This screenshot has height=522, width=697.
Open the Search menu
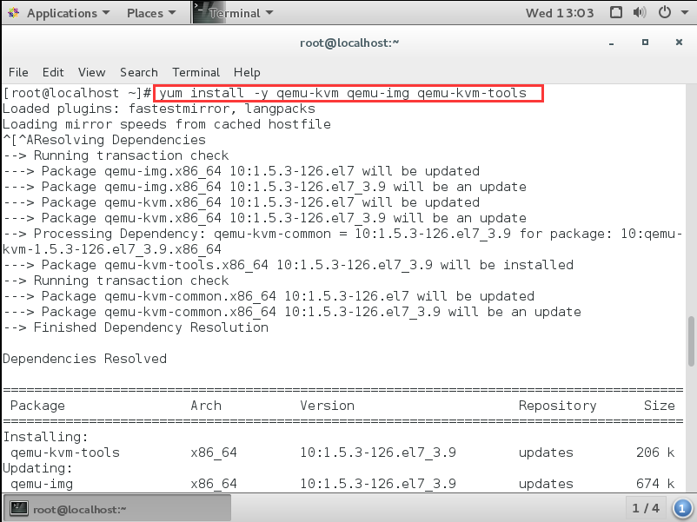tap(139, 72)
